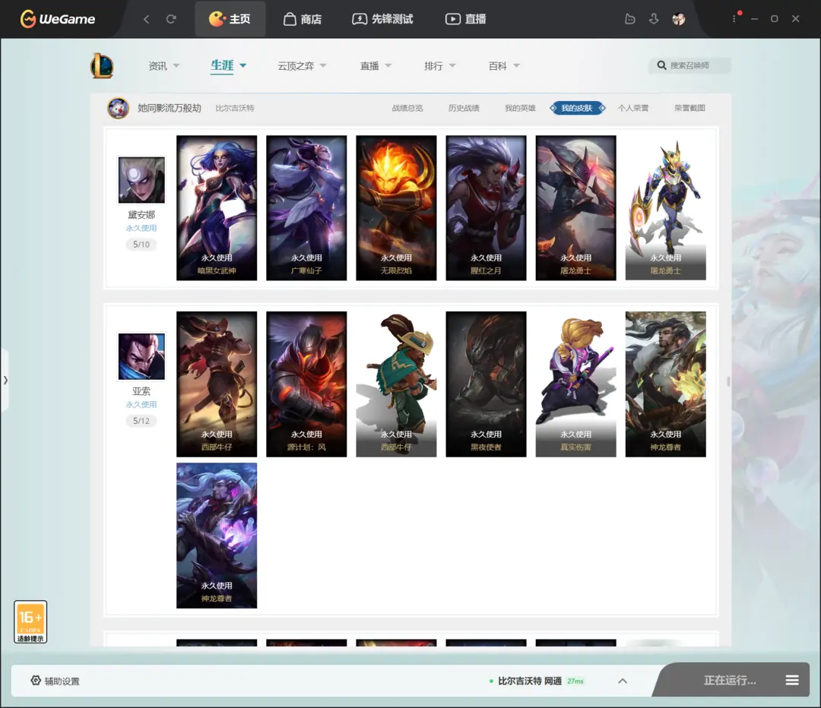The height and width of the screenshot is (708, 821).
Task: Open the 屠龙勇士 character-model skin card
Action: point(665,207)
